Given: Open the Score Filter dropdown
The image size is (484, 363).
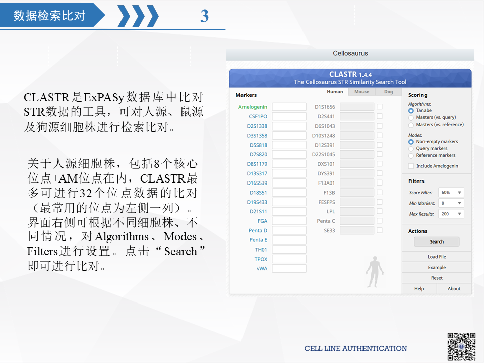Looking at the screenshot, I should 452,192.
